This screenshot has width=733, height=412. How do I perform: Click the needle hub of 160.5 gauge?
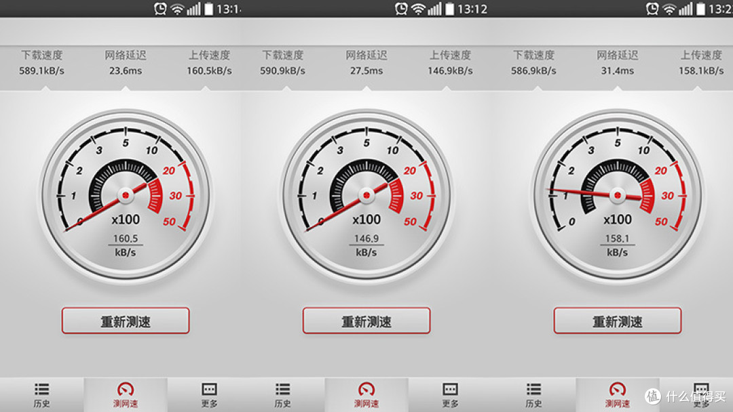[x=126, y=195]
